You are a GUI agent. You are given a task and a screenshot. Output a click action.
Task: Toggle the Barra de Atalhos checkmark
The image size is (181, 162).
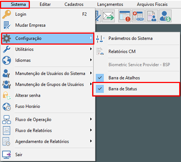pos(100,78)
